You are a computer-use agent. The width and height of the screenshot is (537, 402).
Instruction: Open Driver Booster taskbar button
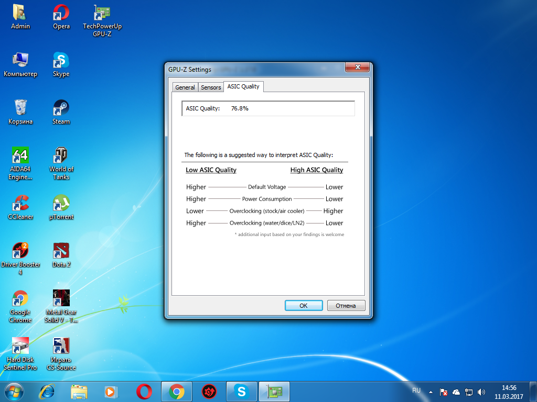[x=209, y=392]
